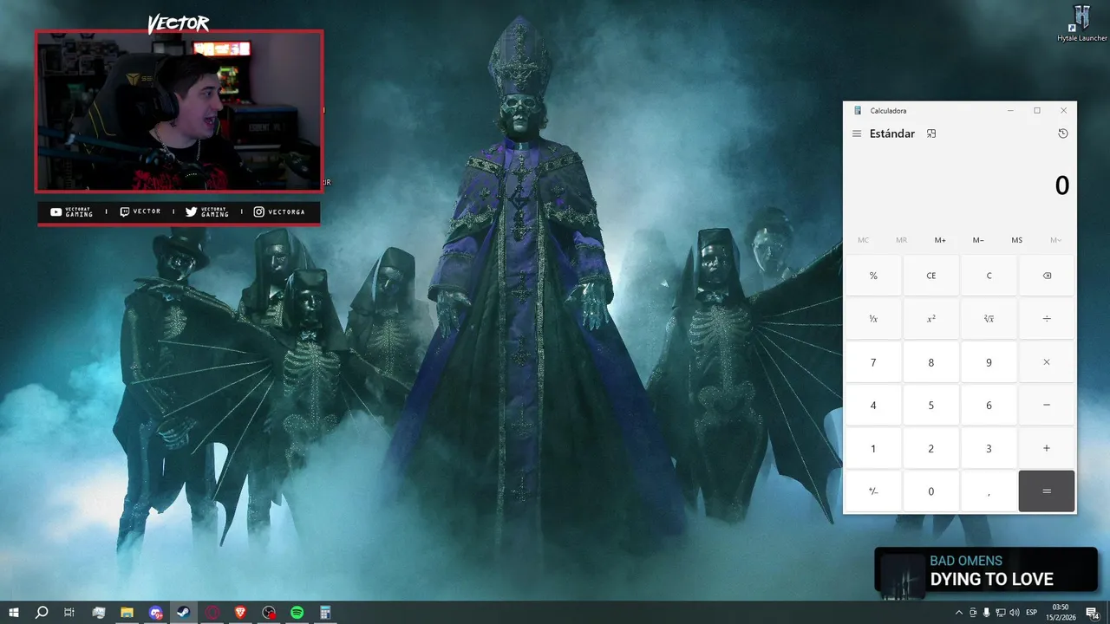Click the digit 4 key
1110x624 pixels.
coord(873,405)
